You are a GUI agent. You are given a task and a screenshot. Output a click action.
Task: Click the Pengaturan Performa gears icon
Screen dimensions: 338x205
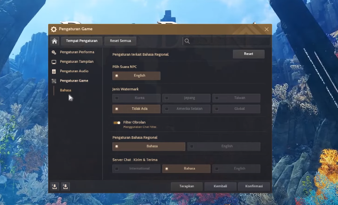tap(54, 52)
